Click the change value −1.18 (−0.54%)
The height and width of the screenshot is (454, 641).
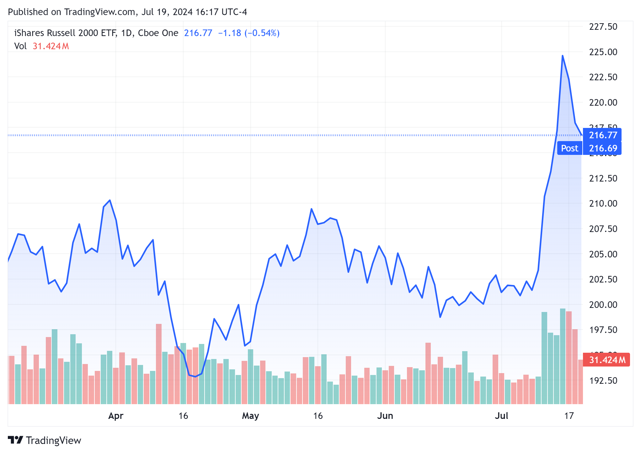tap(248, 33)
